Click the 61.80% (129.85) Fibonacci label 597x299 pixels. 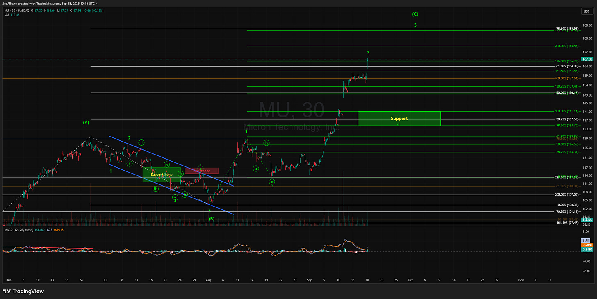(567, 137)
